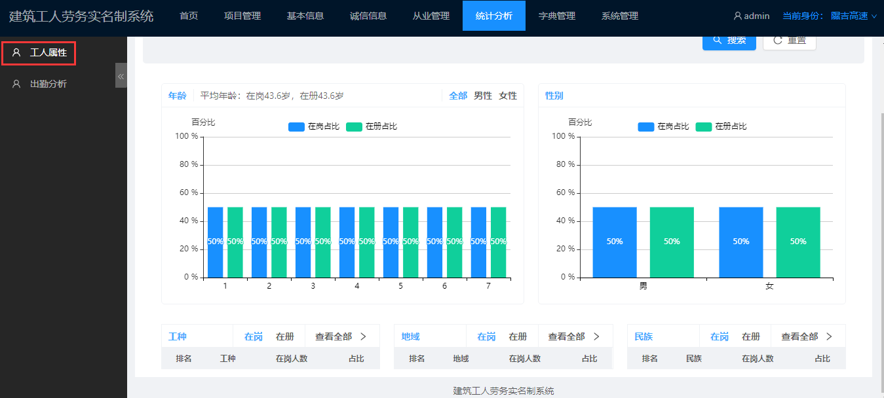The image size is (884, 398).
Task: Click the blue 在岗 bar for age group 4
Action: 347,242
